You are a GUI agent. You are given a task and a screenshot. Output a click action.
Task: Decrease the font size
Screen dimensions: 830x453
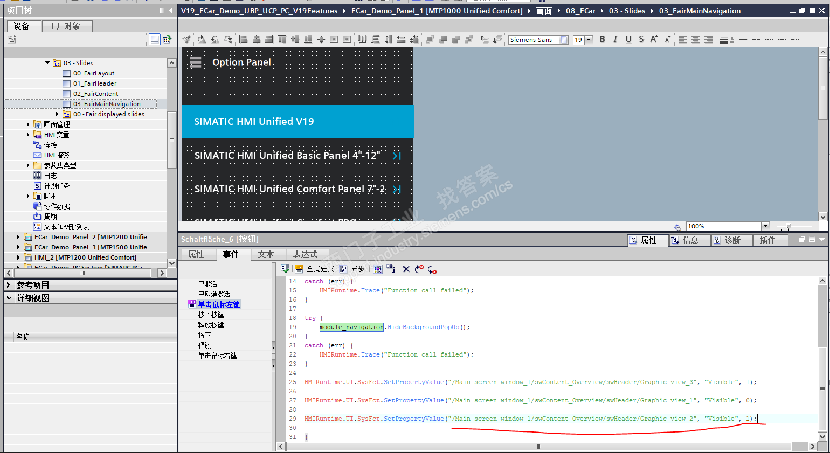667,39
